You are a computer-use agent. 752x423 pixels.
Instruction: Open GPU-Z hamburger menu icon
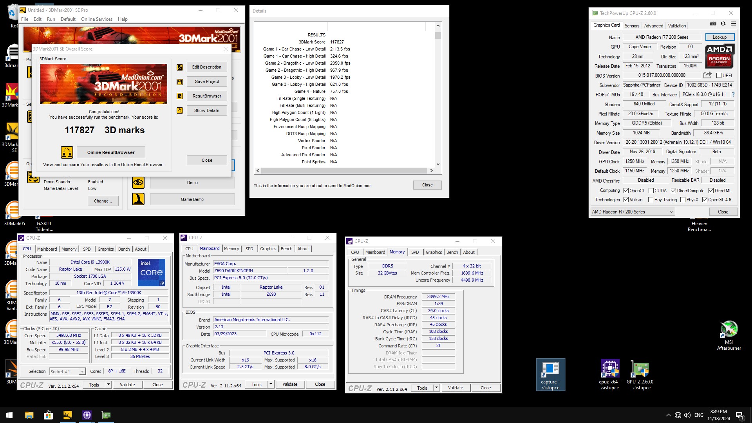734,24
